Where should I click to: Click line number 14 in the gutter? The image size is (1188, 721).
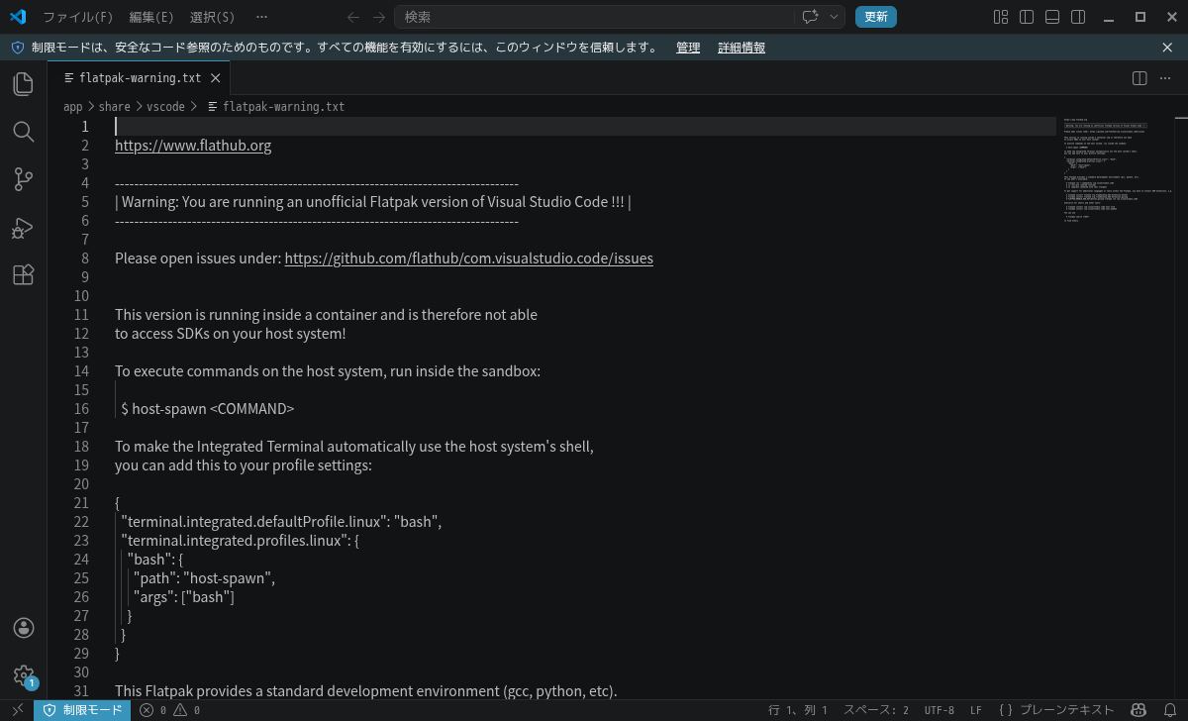[81, 371]
